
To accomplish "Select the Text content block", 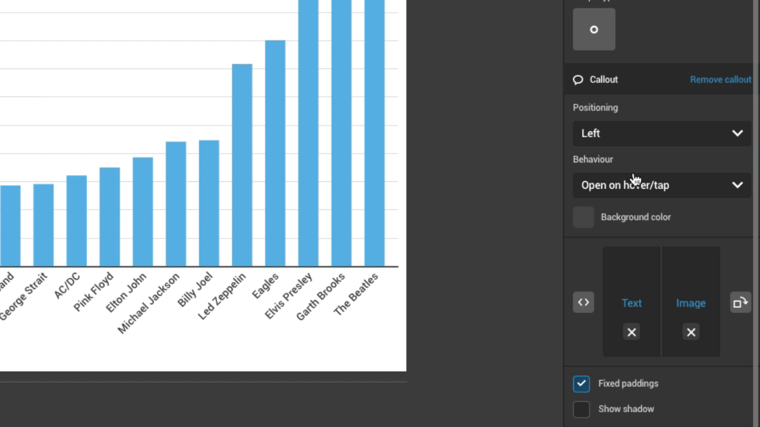I will (x=631, y=302).
